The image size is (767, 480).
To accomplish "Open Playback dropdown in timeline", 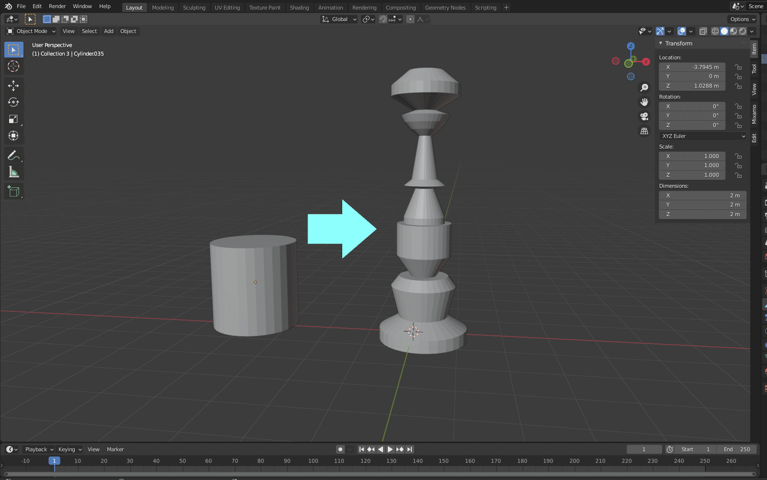I will click(x=39, y=449).
